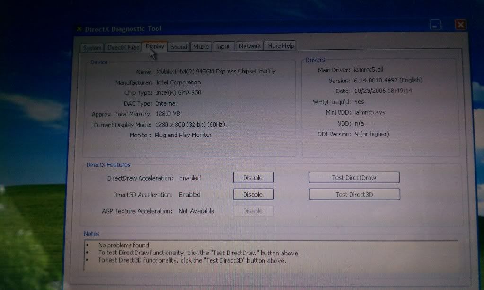The width and height of the screenshot is (484, 290).
Task: Open the Input tab
Action: [223, 46]
